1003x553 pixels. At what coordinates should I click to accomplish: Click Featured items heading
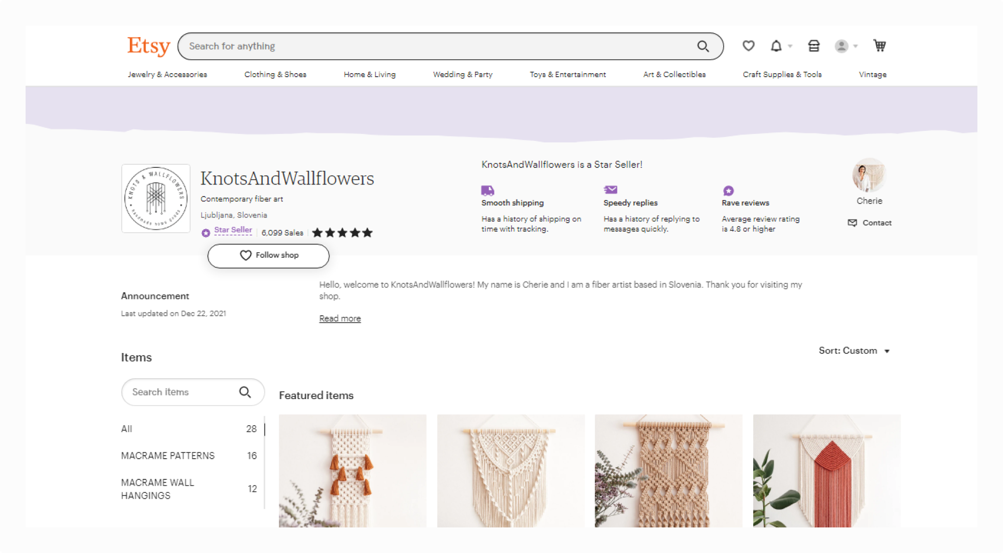pyautogui.click(x=316, y=395)
